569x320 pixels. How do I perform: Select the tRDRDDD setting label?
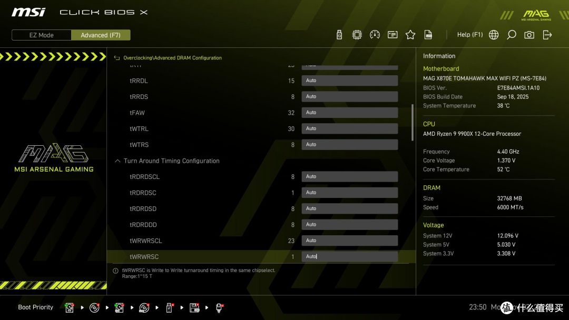pos(143,225)
